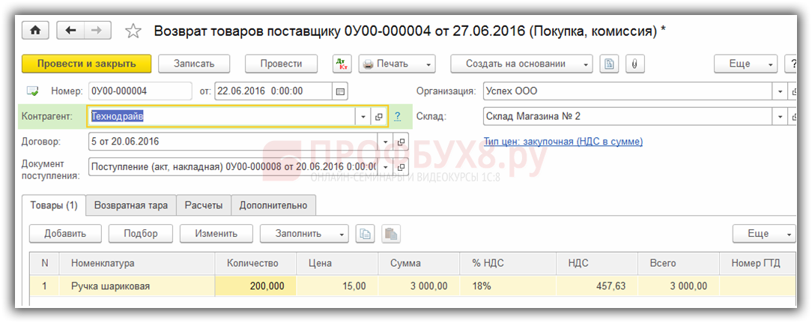The width and height of the screenshot is (812, 323).
Task: Click the copy rows icon in table toolbar
Action: tap(365, 234)
